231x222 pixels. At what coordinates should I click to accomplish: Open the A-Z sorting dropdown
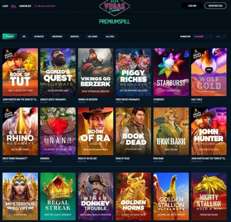221,36
